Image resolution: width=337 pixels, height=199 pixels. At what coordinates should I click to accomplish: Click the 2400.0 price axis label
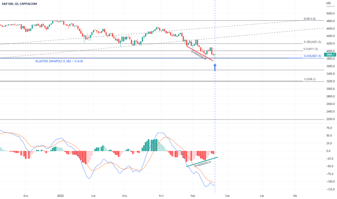point(330,112)
